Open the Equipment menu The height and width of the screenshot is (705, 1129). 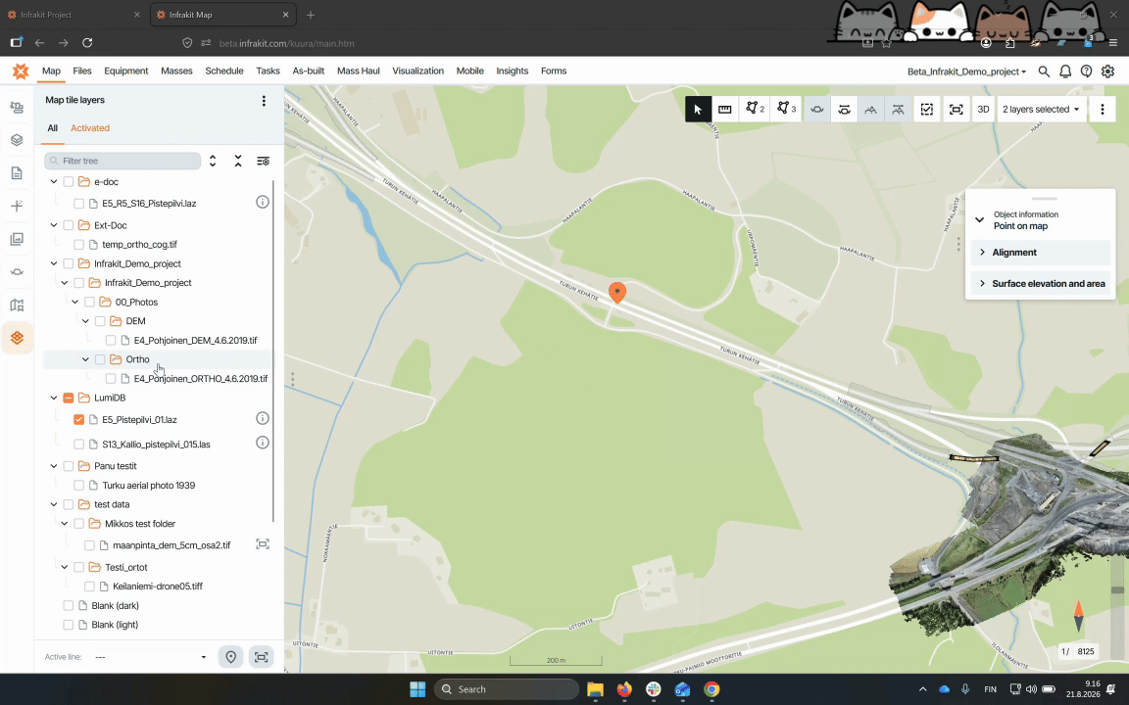[x=126, y=71]
